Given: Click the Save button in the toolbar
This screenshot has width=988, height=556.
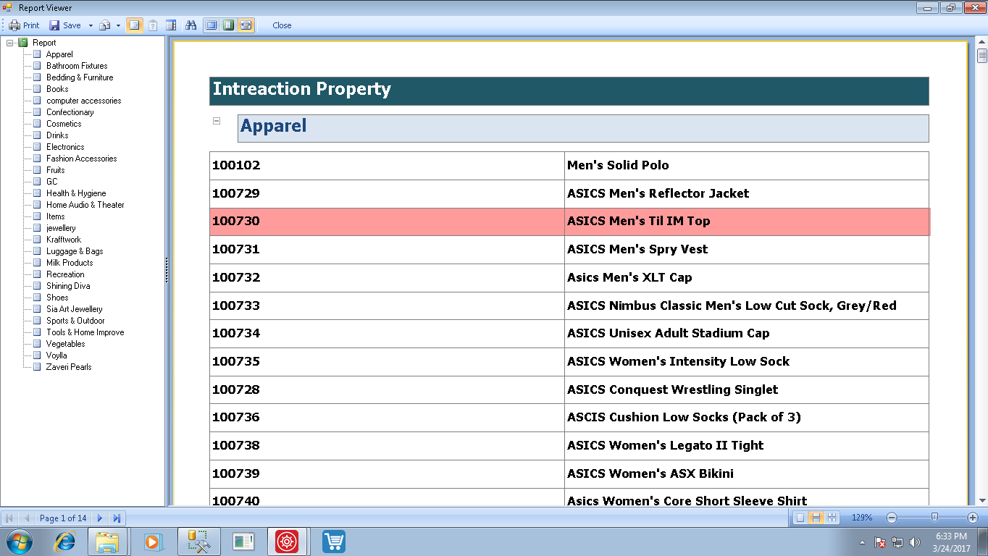Looking at the screenshot, I should click(65, 25).
